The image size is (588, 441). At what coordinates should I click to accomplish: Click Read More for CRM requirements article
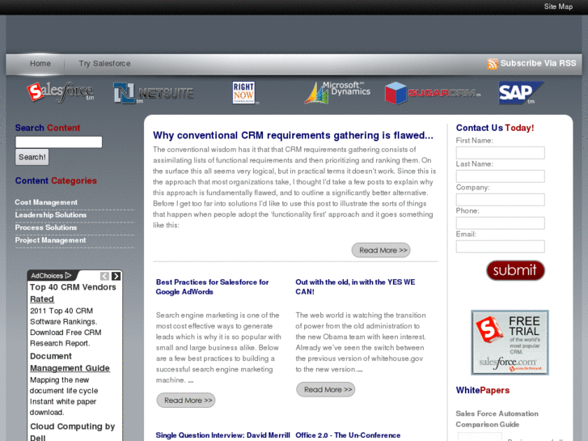[x=381, y=250]
